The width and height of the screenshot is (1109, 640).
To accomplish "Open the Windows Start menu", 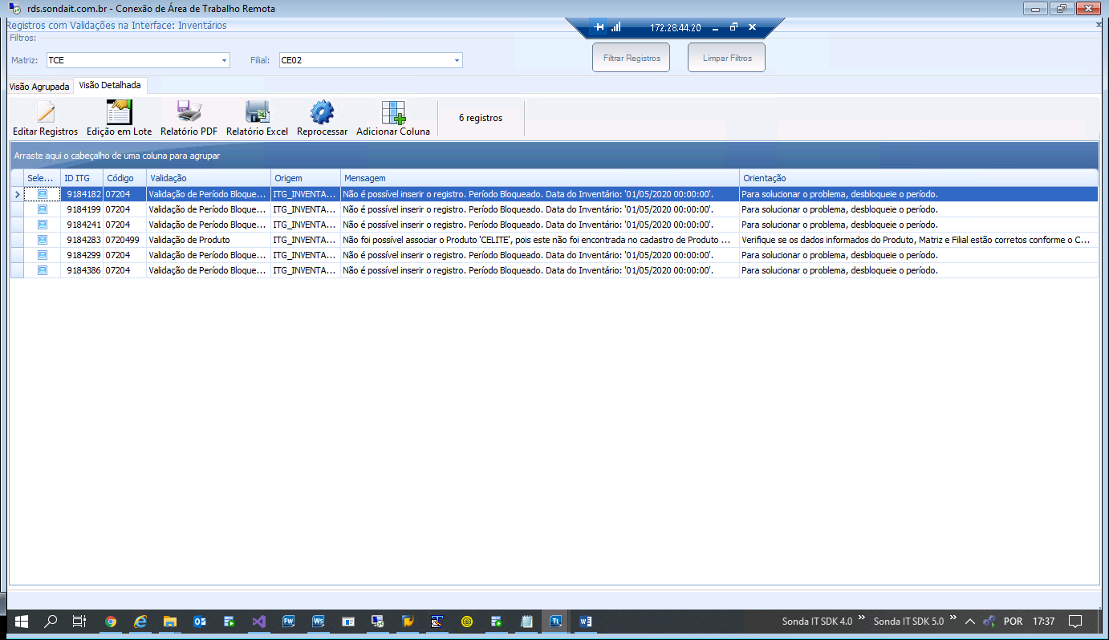I will tap(21, 621).
